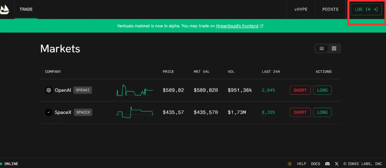Viewport: 386px width, 168px height.
Task: Follow the Hyperliquid's frontend link
Action: (237, 26)
